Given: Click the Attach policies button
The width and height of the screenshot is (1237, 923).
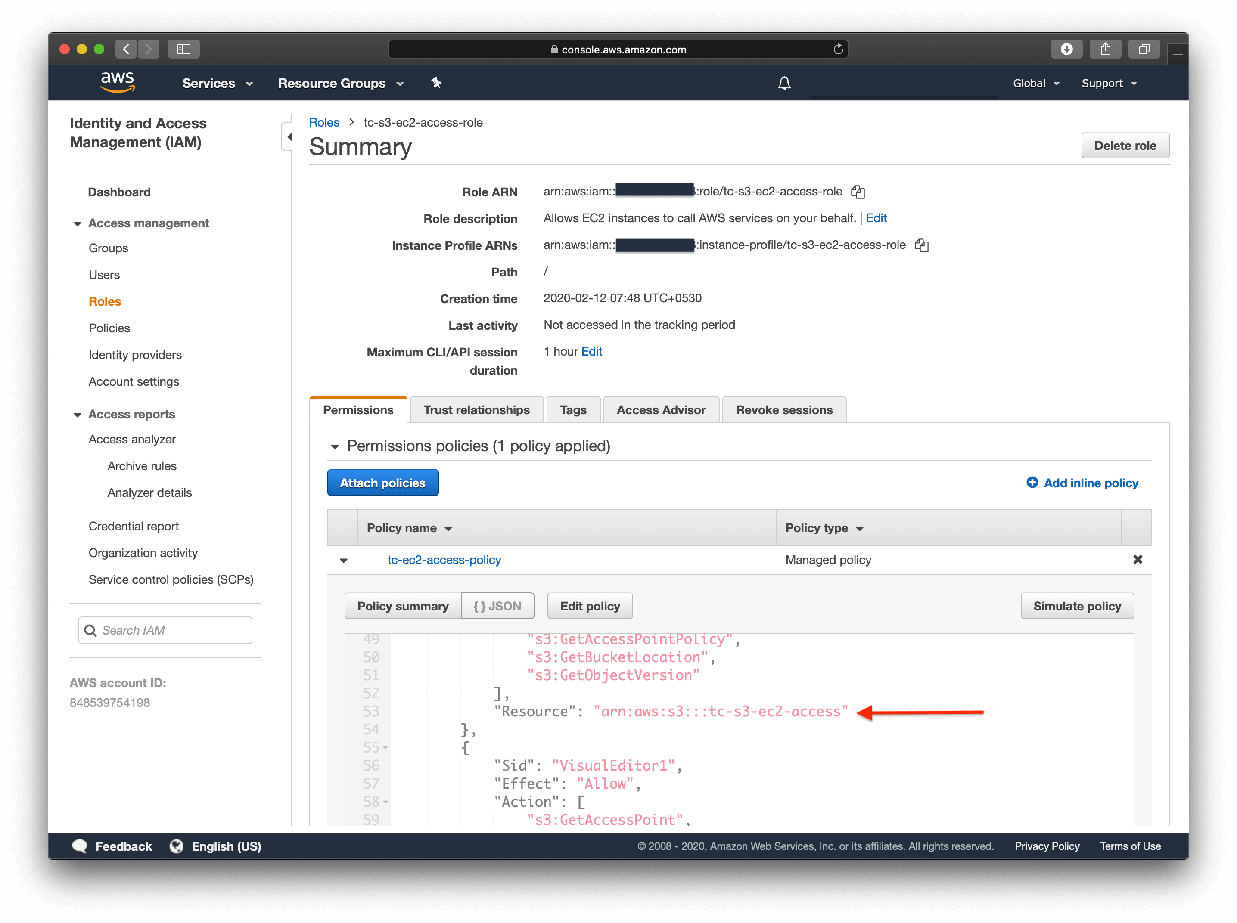Looking at the screenshot, I should coord(383,482).
